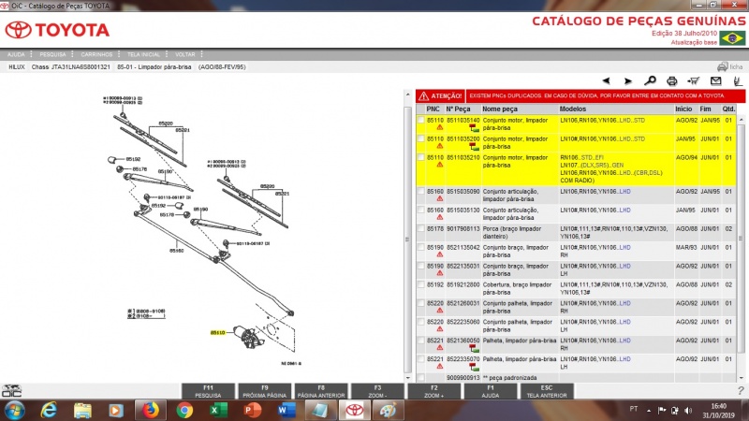This screenshot has width=749, height=421.
Task: Click the row '9009900913 ** peça padronizada'
Action: (576, 378)
